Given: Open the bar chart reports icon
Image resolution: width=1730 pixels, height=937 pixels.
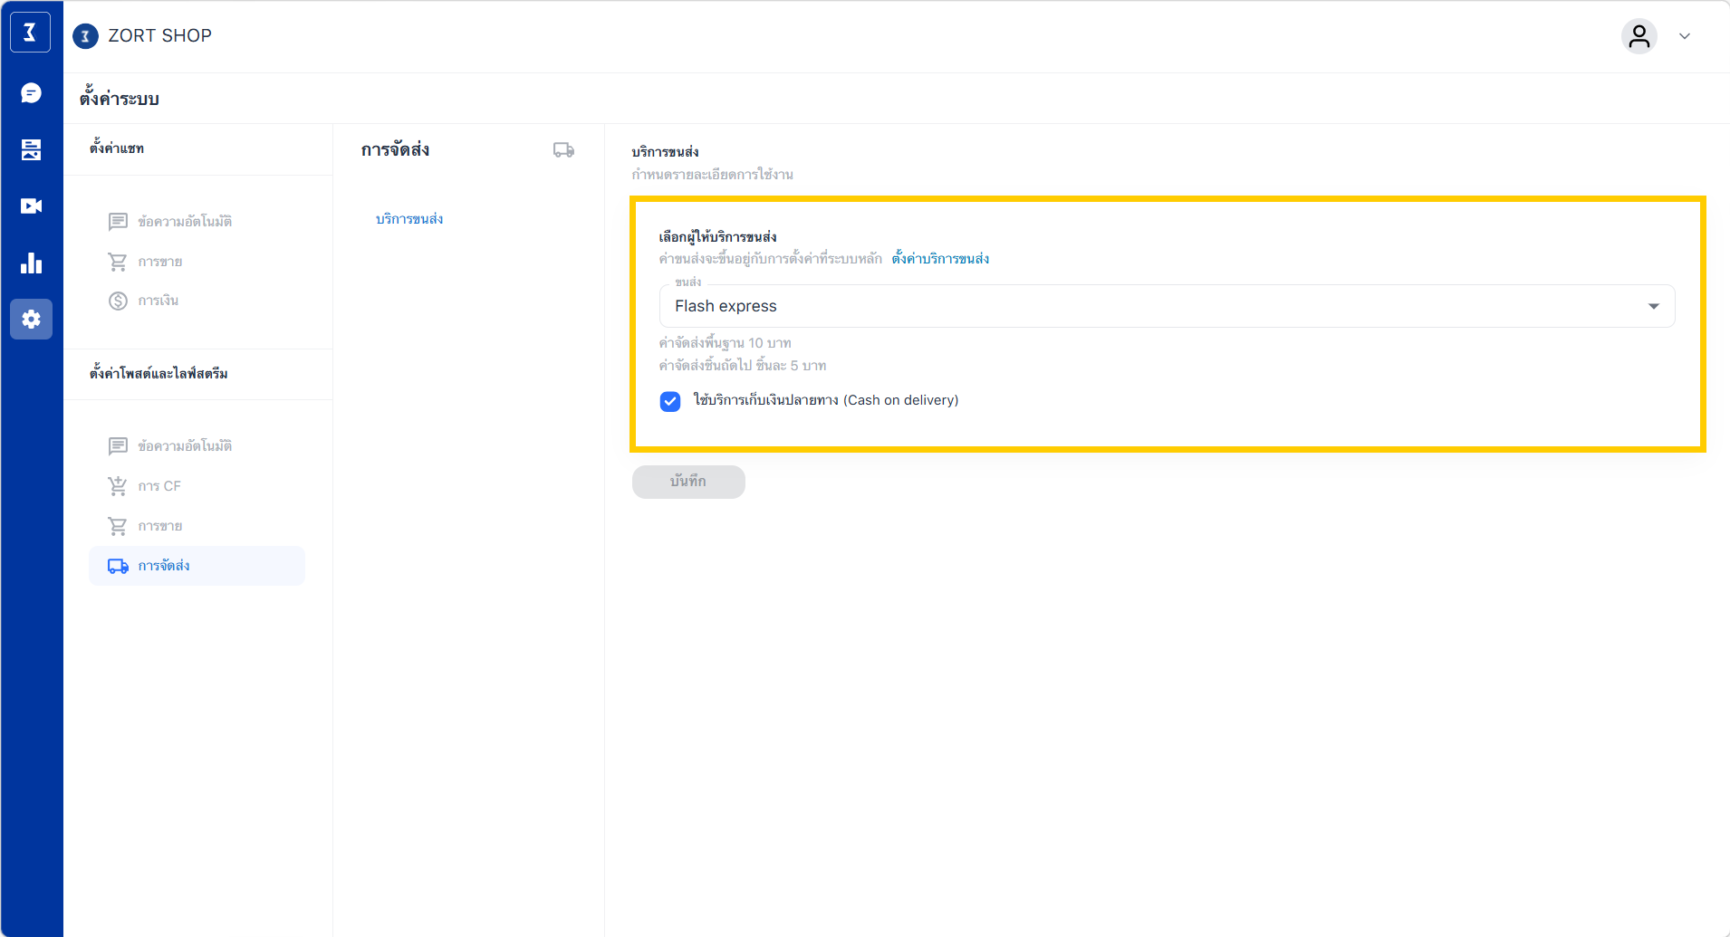Looking at the screenshot, I should click(31, 263).
